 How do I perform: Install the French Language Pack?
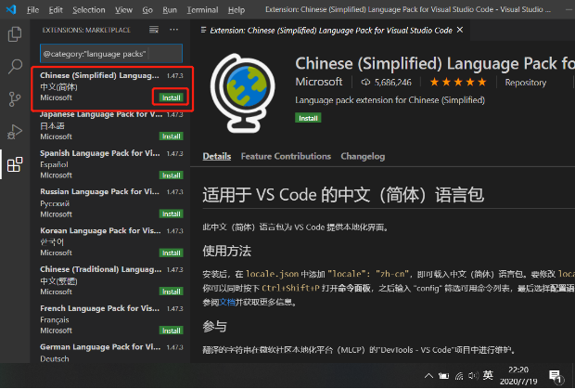[x=172, y=331]
